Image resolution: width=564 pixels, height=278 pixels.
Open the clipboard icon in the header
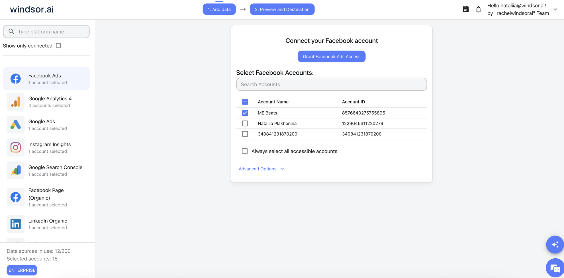point(466,9)
